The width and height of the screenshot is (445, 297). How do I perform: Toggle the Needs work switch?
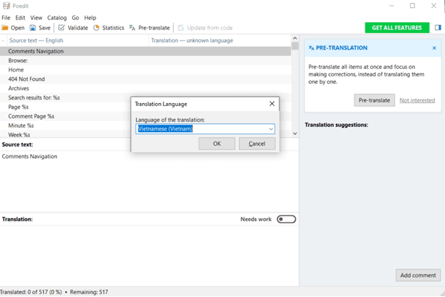286,219
